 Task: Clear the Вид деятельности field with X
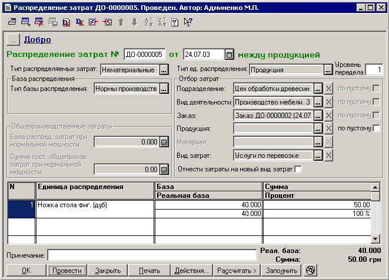(328, 102)
